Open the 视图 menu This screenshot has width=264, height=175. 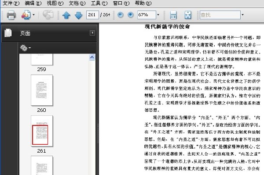pos(55,3)
